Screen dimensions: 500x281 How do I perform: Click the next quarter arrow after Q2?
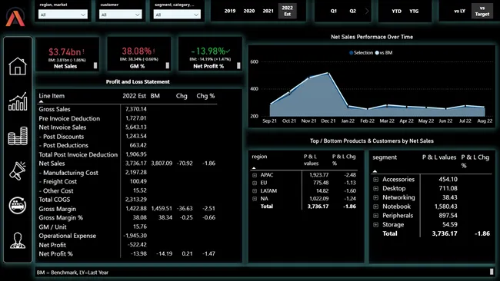click(367, 12)
